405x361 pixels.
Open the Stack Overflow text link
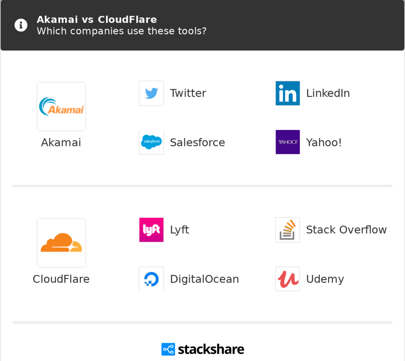click(346, 230)
